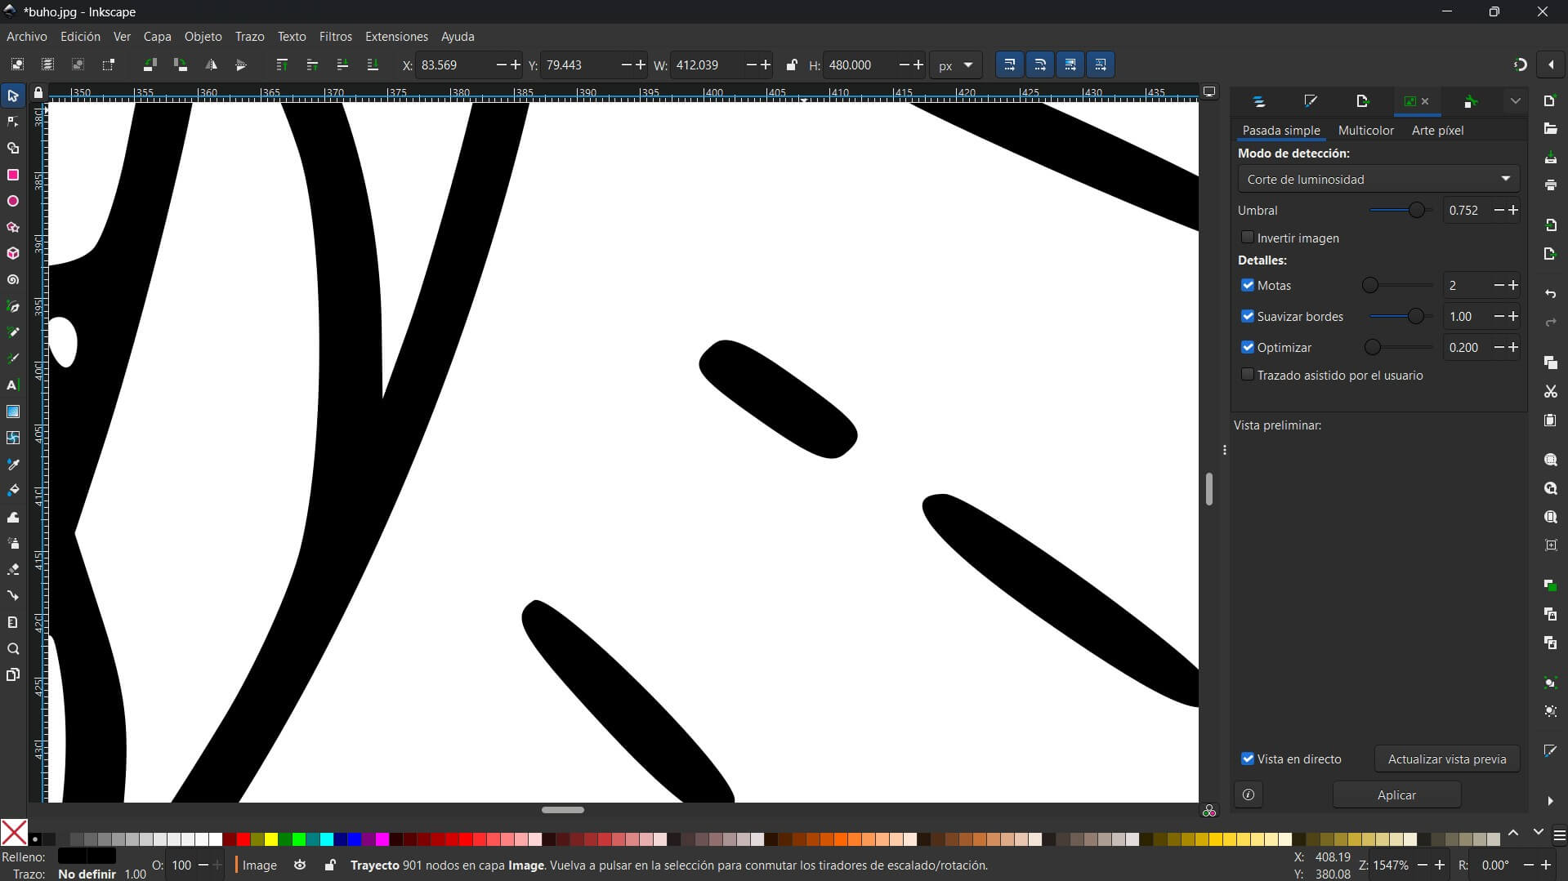
Task: Uncheck the Motas option
Action: pos(1248,285)
